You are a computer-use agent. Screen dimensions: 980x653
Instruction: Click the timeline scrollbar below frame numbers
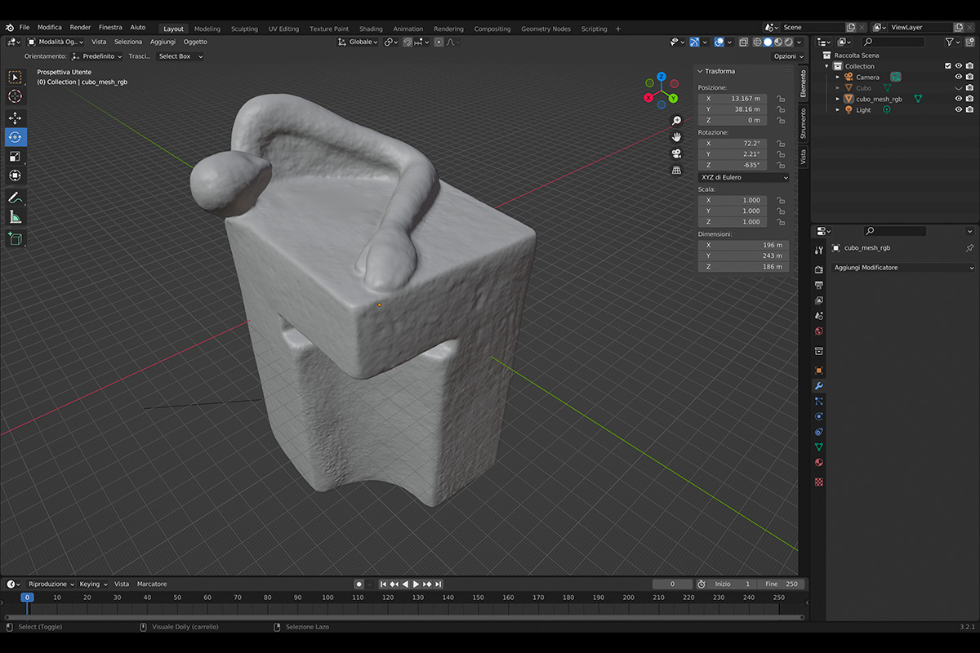(x=404, y=617)
